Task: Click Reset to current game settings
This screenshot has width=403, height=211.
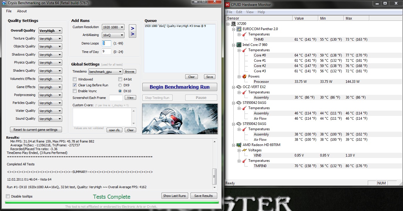Action: click(x=36, y=130)
